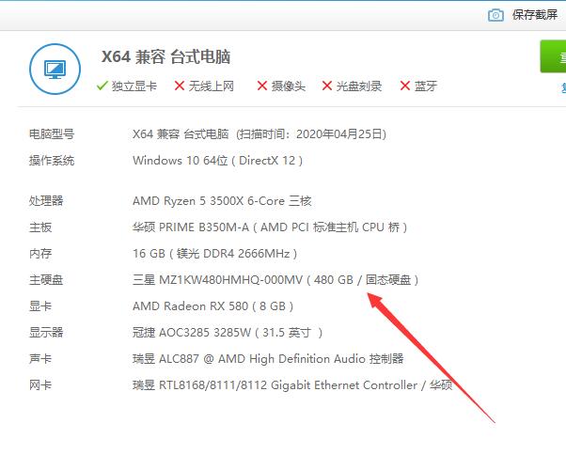
Task: Click the title X64 兼容 台式电脑
Action: pos(166,56)
